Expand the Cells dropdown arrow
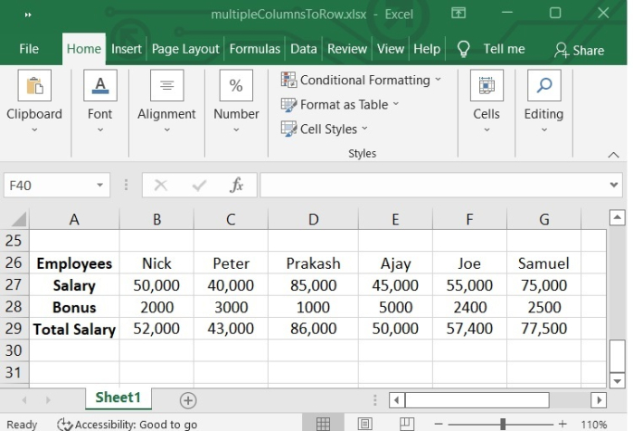This screenshot has height=431, width=633. click(487, 129)
